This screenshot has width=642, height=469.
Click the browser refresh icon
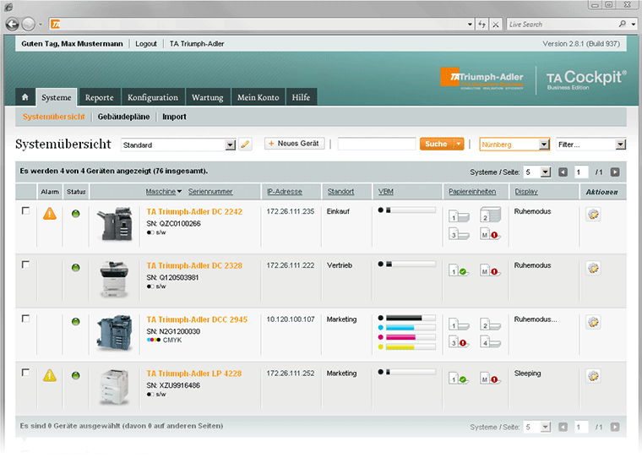click(x=481, y=25)
